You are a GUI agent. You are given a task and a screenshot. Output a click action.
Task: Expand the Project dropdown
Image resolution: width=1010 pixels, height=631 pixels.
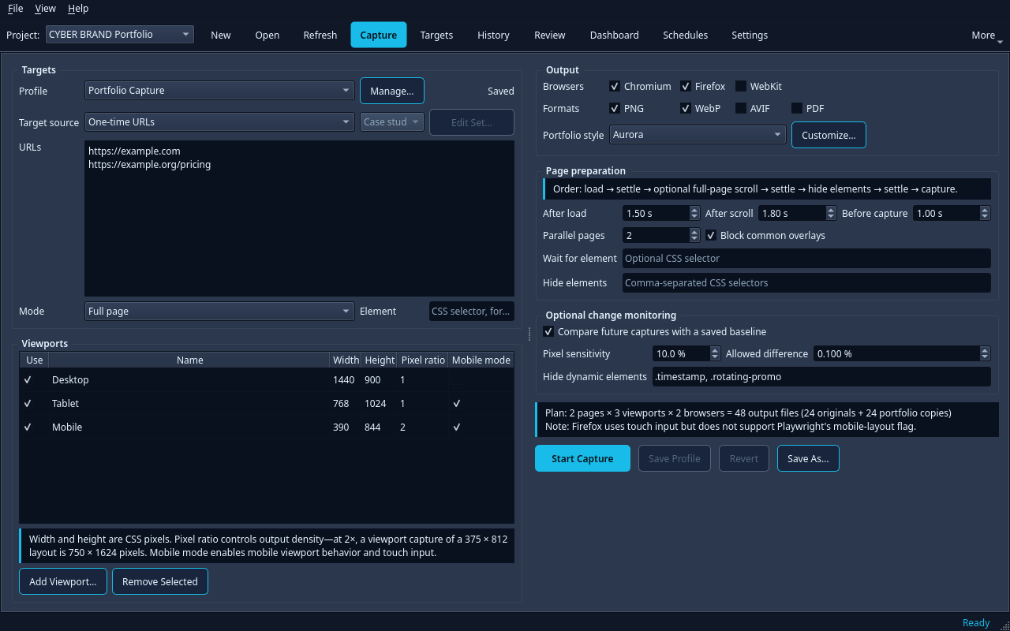(120, 35)
